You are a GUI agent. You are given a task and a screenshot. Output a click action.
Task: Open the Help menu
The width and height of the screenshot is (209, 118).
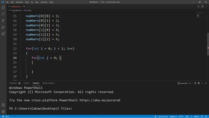click(51, 2)
